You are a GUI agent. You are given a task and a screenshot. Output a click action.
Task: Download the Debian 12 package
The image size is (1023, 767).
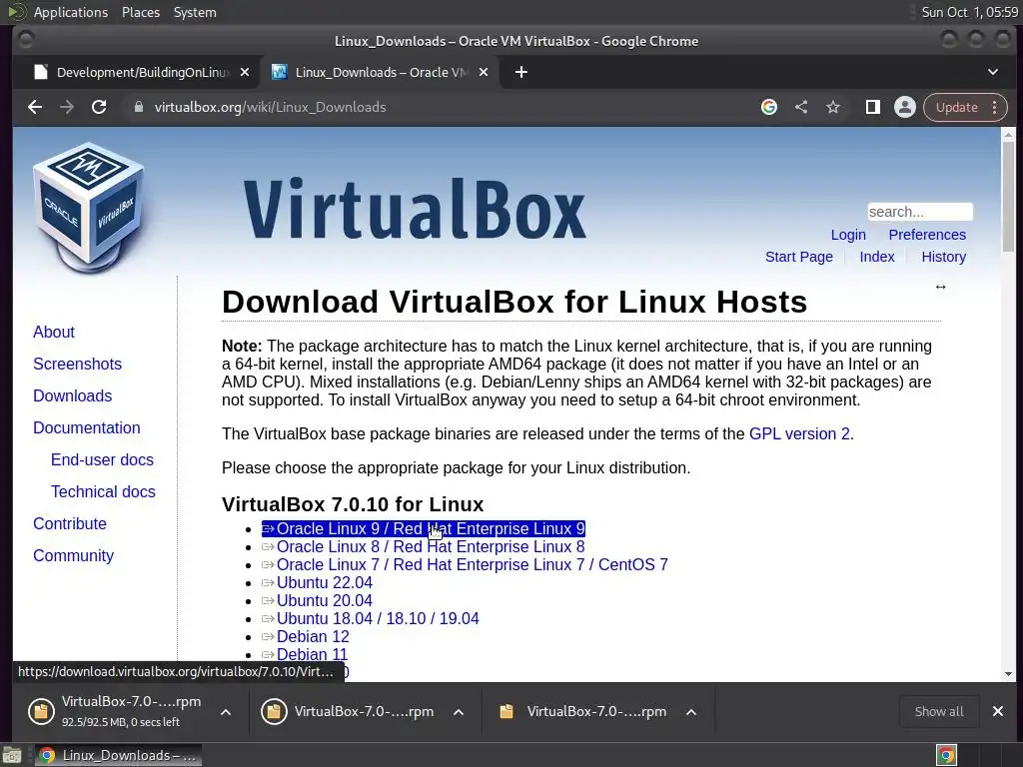306,636
